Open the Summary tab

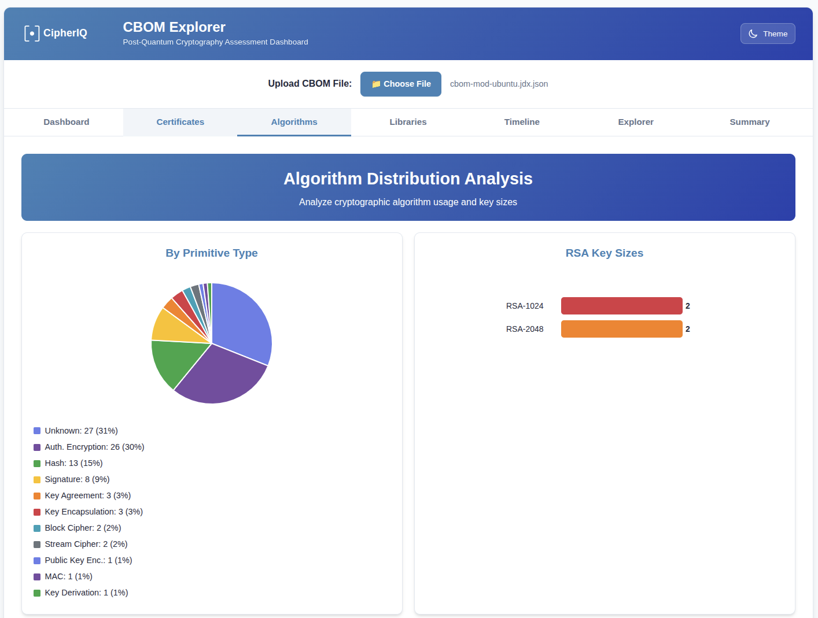[749, 122]
